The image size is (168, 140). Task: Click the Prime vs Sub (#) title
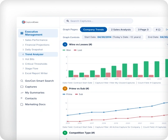[79, 89]
